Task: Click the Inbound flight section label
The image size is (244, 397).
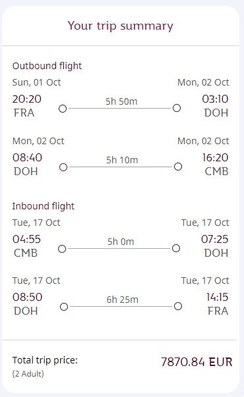Action: (44, 206)
